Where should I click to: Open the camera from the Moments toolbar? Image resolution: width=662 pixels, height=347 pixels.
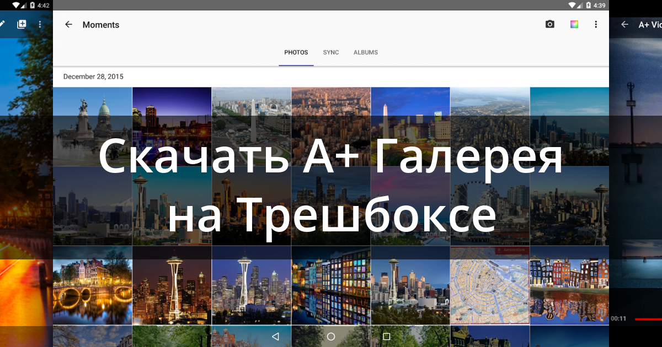pyautogui.click(x=550, y=24)
